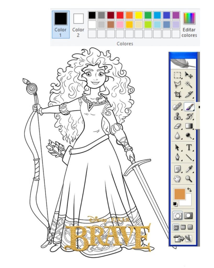Select the Dodge tool
This screenshot has width=214, height=268.
(189, 136)
